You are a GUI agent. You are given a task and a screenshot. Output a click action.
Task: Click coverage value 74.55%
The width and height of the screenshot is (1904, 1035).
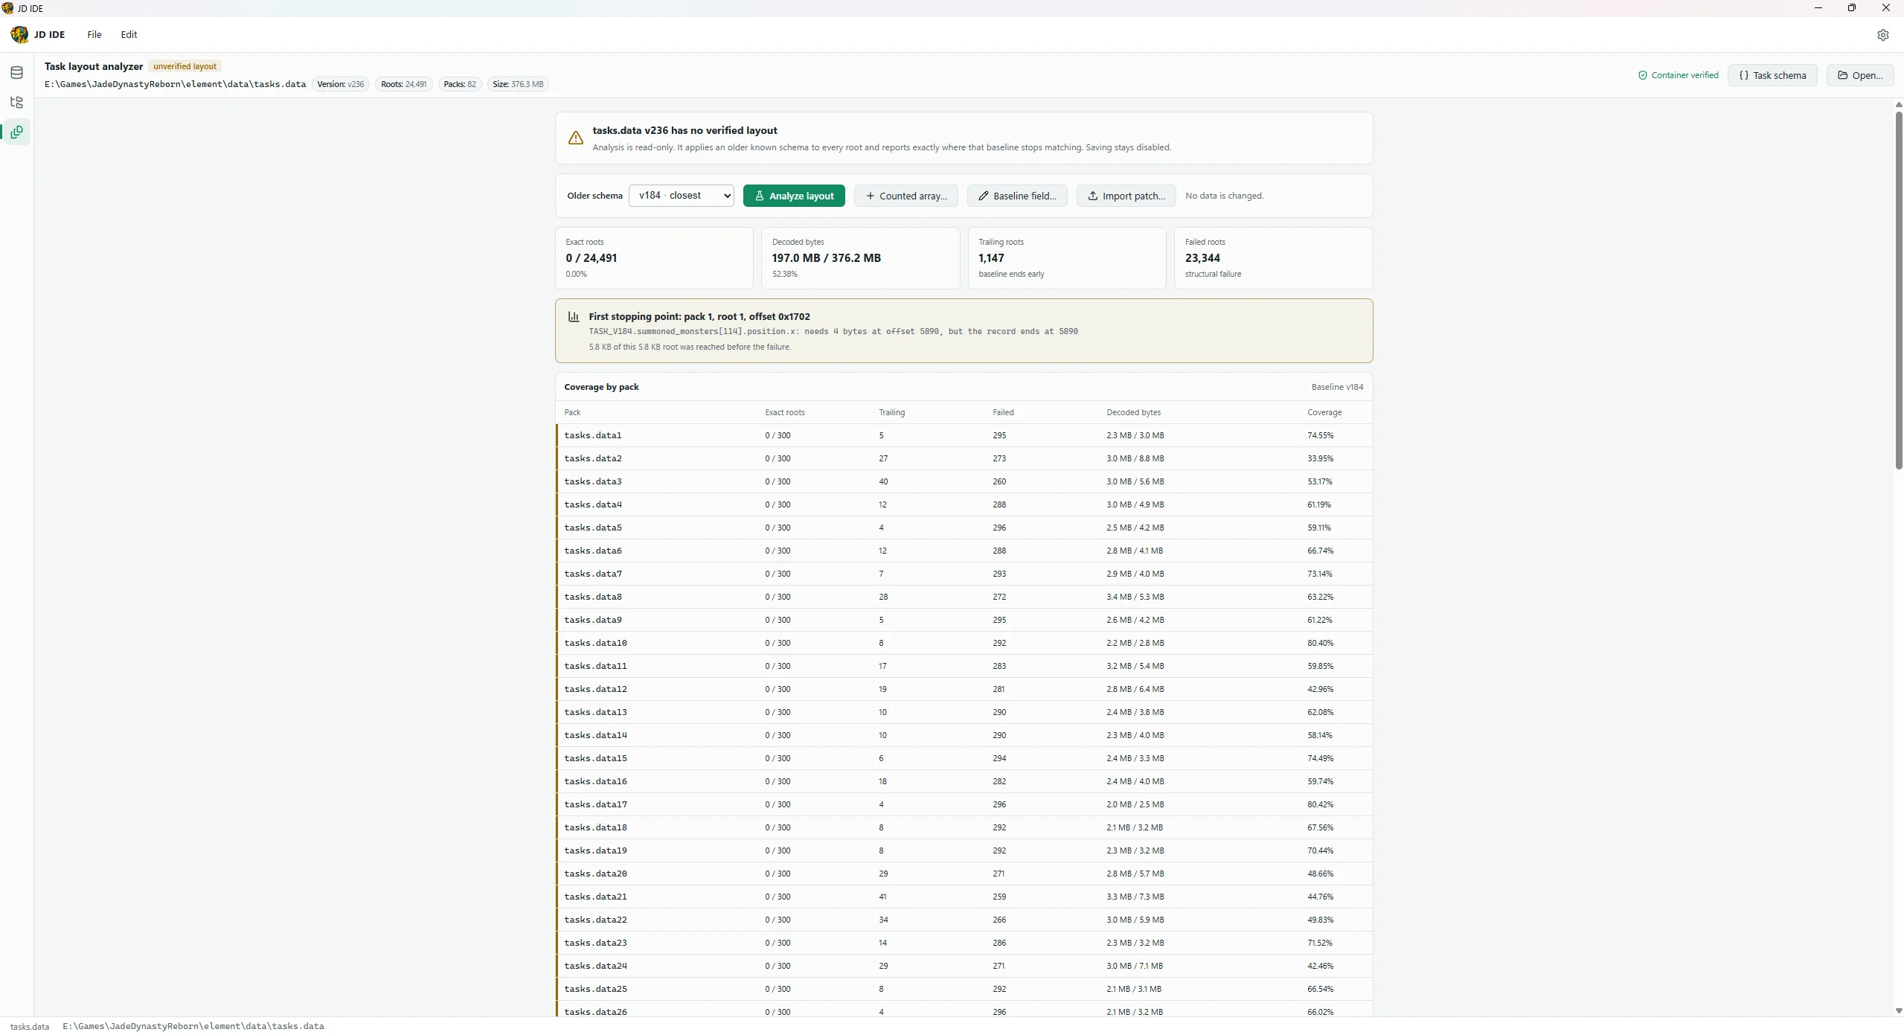[1320, 435]
